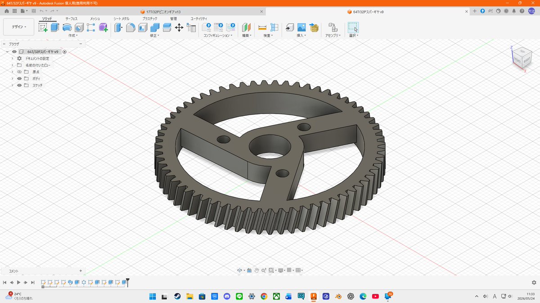The image size is (540, 303).
Task: Select the Hole tool
Action: tap(79, 27)
